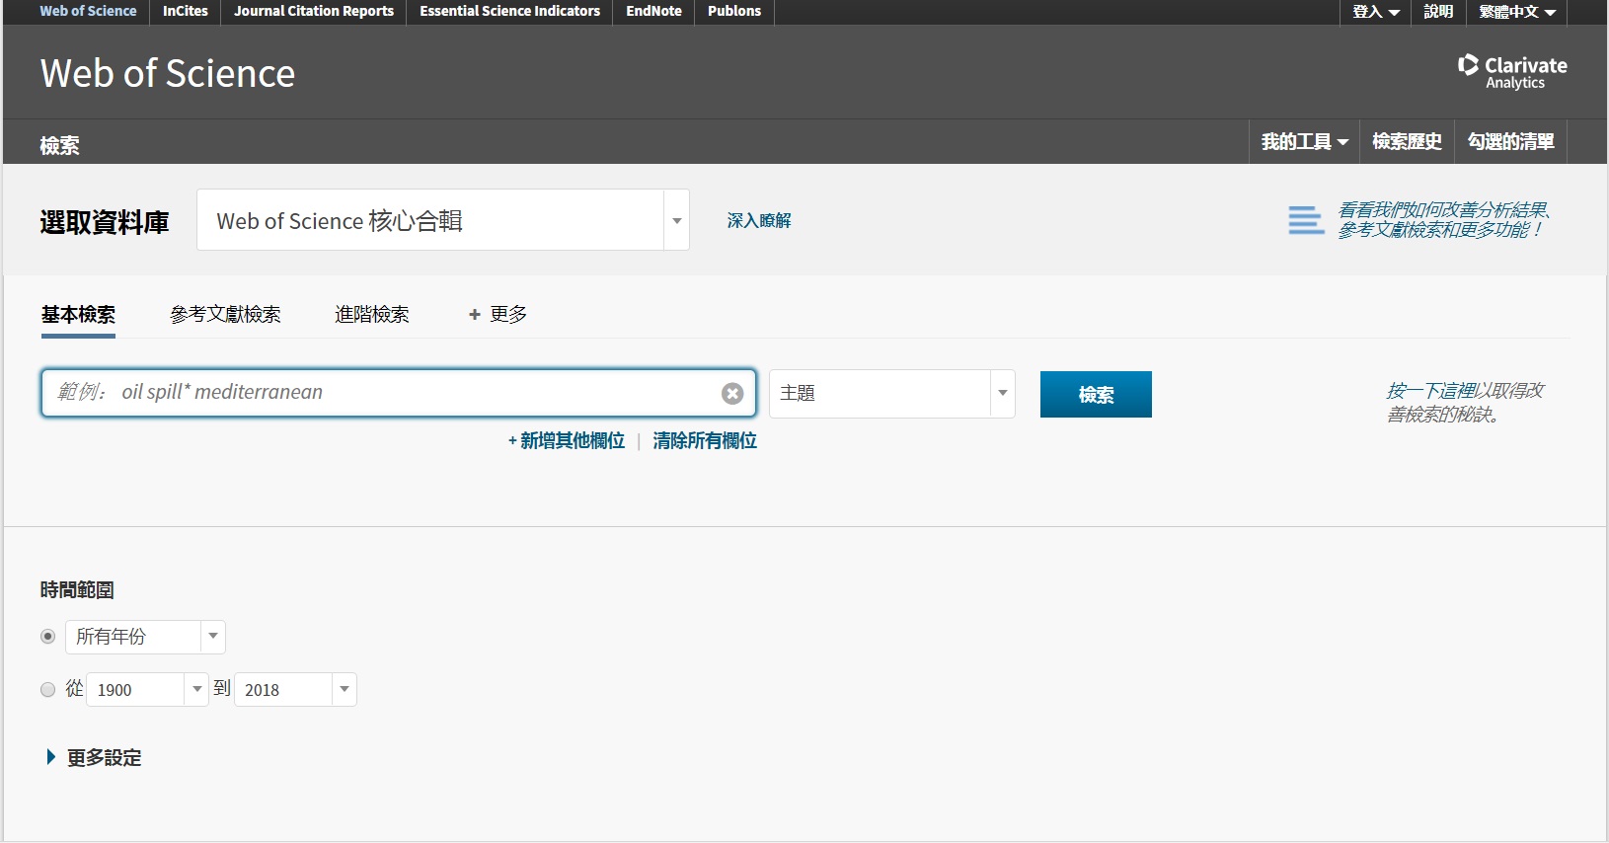Switch to the 進階檢索 tab

click(x=372, y=315)
